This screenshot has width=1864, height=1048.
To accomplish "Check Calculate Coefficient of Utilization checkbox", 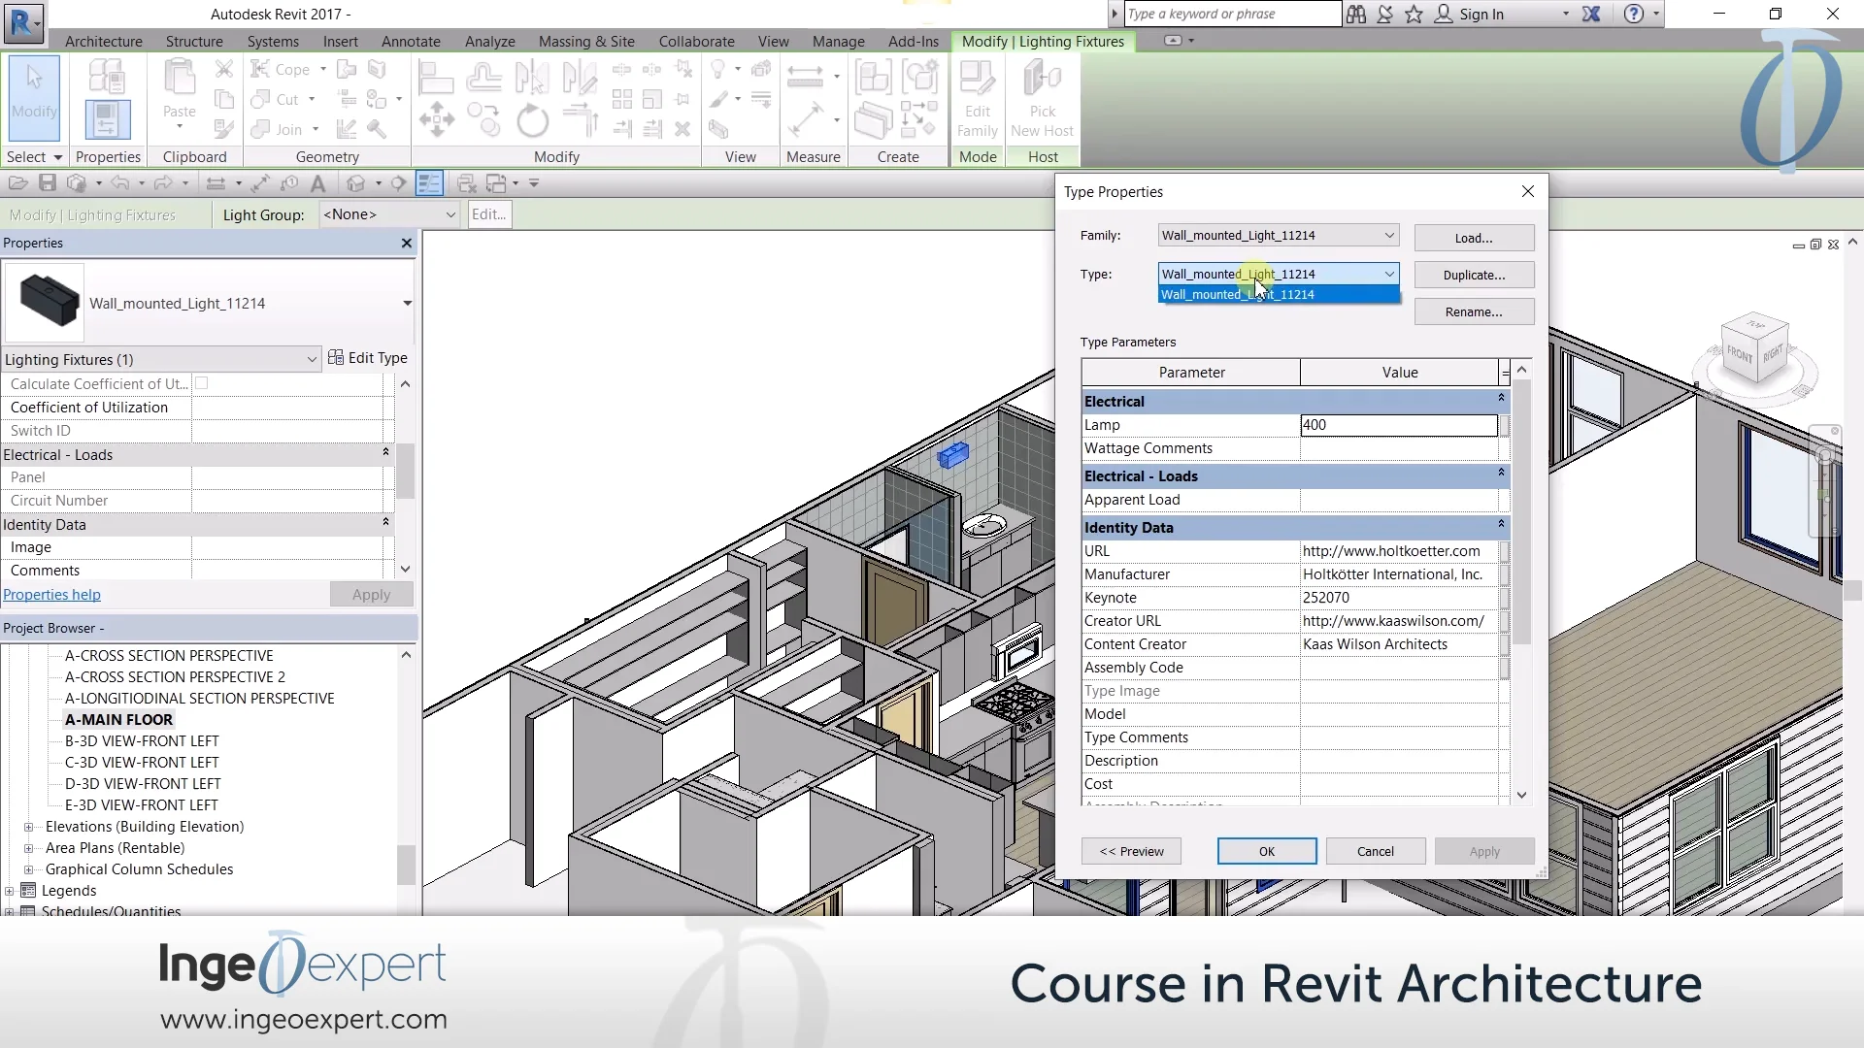I will (x=202, y=384).
